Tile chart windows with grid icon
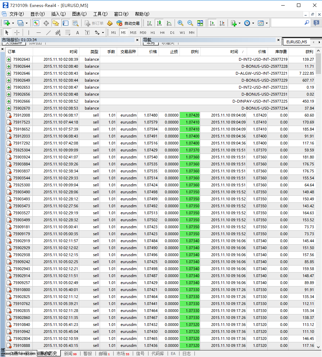The height and width of the screenshot is (357, 322). coord(200,23)
